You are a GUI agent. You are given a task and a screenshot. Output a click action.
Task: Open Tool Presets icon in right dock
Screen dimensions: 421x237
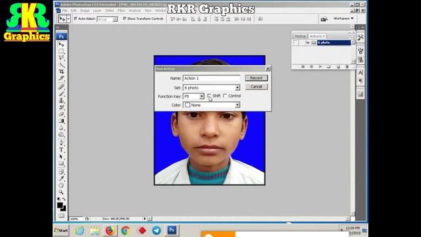click(360, 38)
